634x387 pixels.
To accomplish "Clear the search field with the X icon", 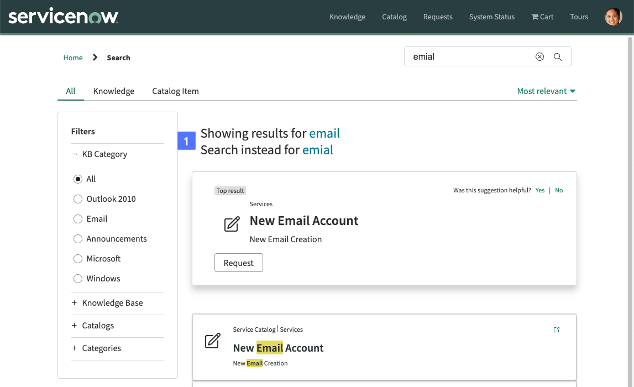I will tap(539, 56).
